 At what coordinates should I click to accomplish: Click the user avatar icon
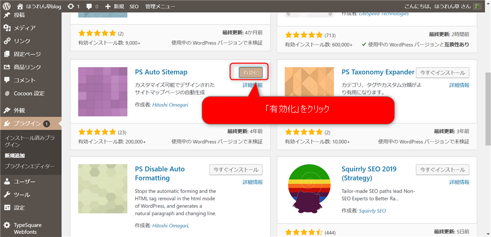pos(477,6)
